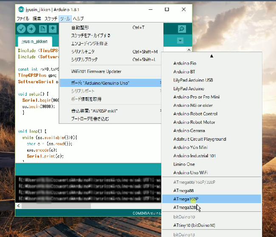Viewport: 276px width, 237px height.
Task: Click the Serial.print(c); code line
Action: (45, 156)
